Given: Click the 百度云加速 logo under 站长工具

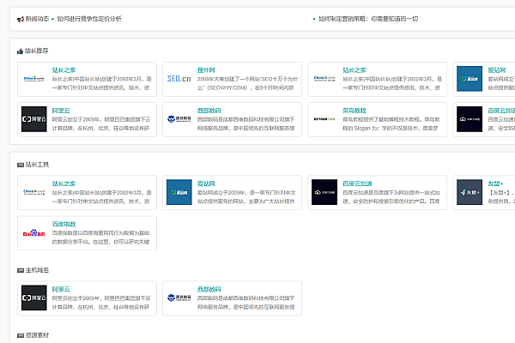Looking at the screenshot, I should point(324,192).
